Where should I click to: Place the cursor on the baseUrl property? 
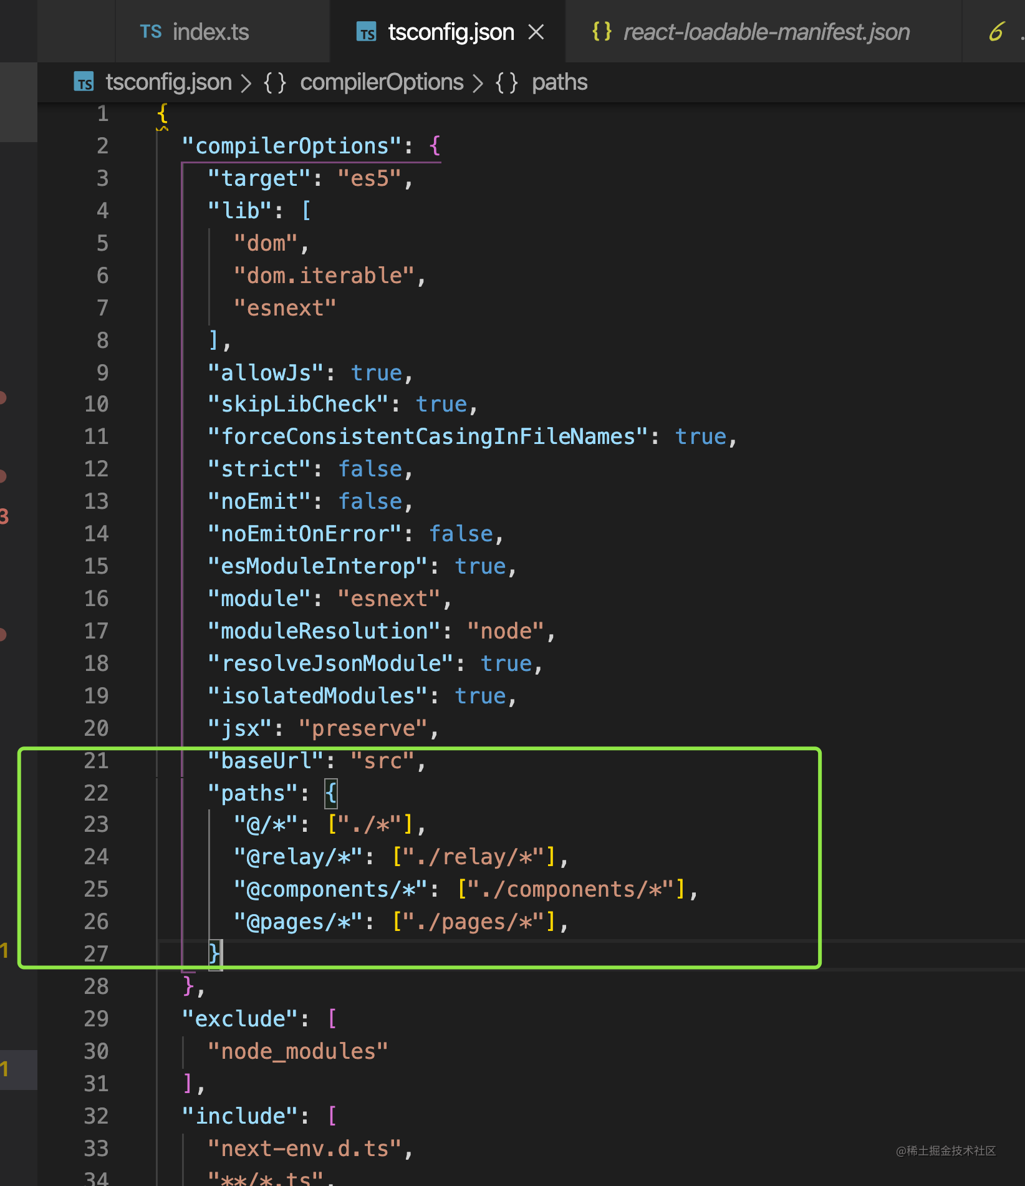(x=264, y=760)
